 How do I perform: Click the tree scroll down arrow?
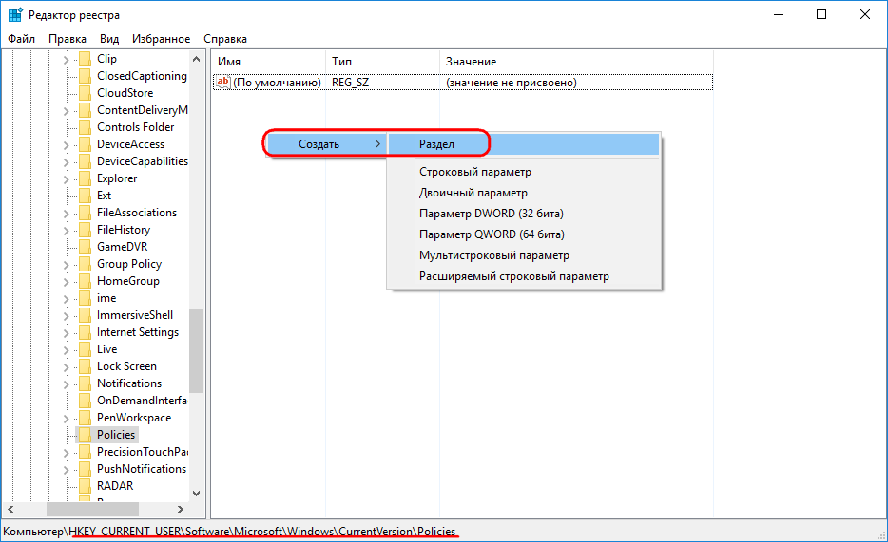[x=196, y=494]
